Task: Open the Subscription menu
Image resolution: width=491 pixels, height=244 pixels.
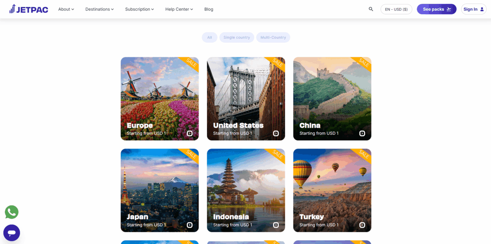Action: click(139, 9)
